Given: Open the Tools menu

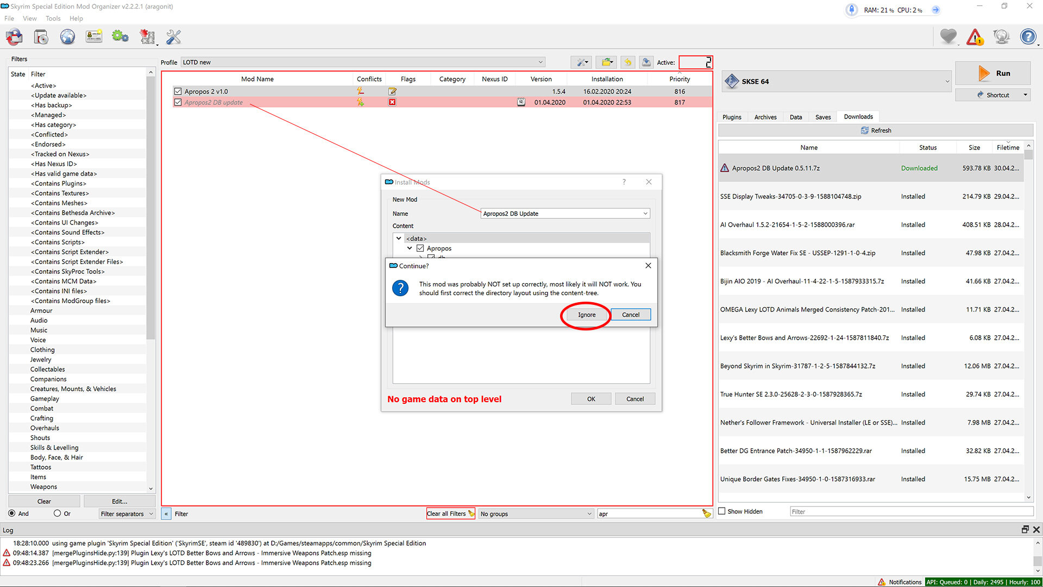Looking at the screenshot, I should coord(53,18).
